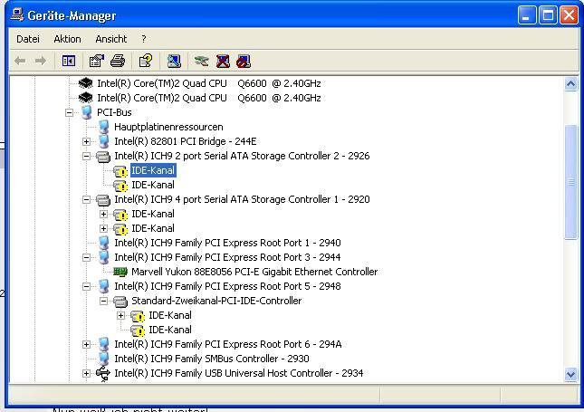Minimize the Geräte-Manager window
This screenshot has width=584, height=412.
[527, 15]
